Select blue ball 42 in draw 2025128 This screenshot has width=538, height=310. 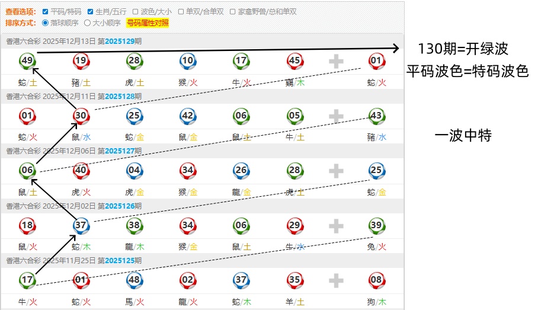coord(188,116)
